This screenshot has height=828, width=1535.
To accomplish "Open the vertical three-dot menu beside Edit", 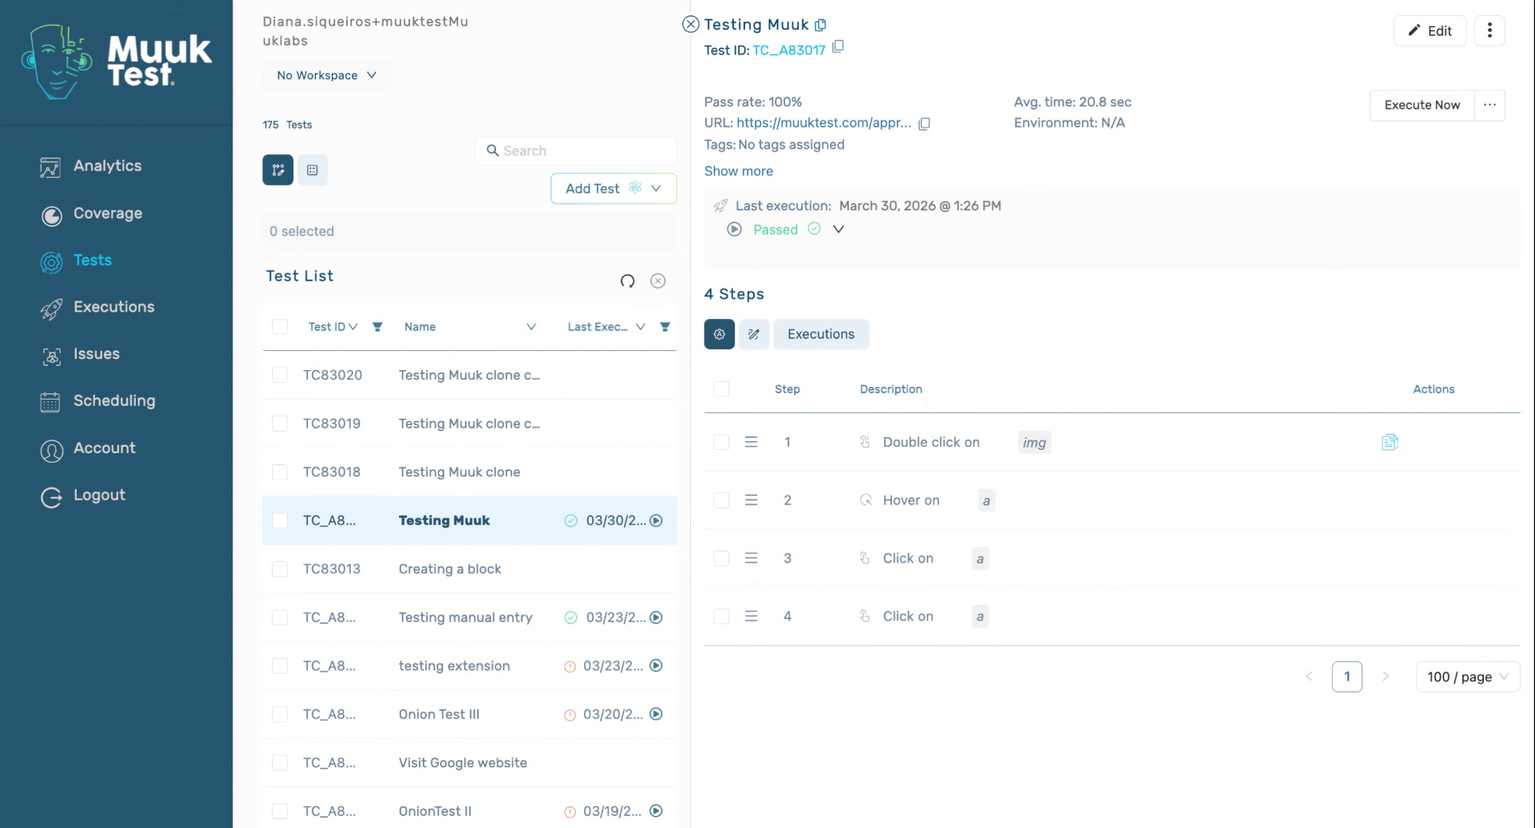I will [x=1489, y=30].
